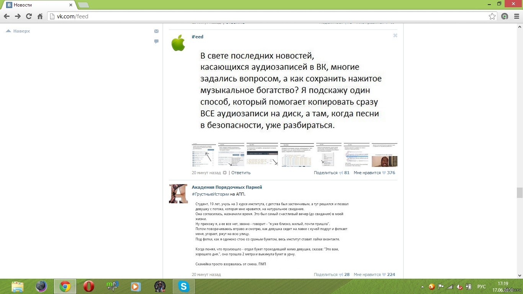Open the story image starting with Студент, 19 лет

point(272,234)
